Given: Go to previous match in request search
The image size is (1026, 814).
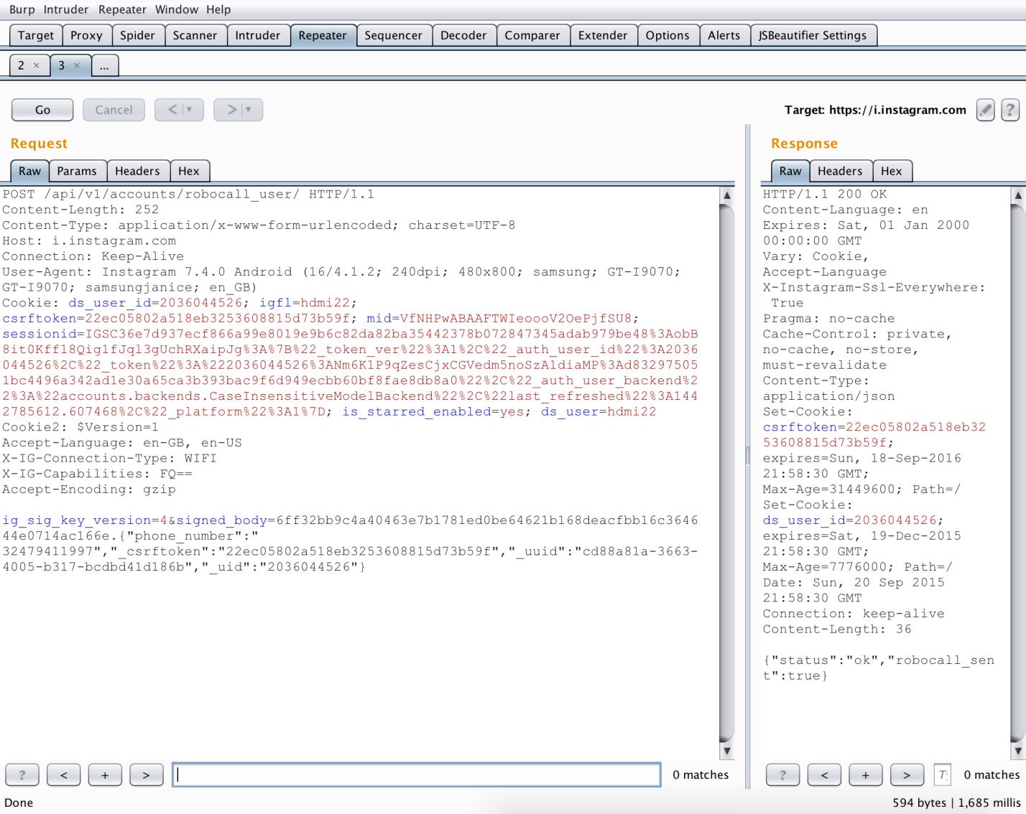Looking at the screenshot, I should pyautogui.click(x=64, y=775).
